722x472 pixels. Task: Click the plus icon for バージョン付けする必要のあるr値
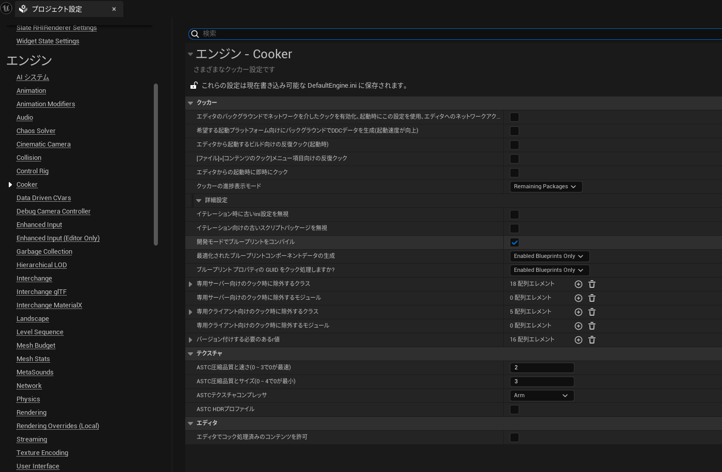point(579,340)
